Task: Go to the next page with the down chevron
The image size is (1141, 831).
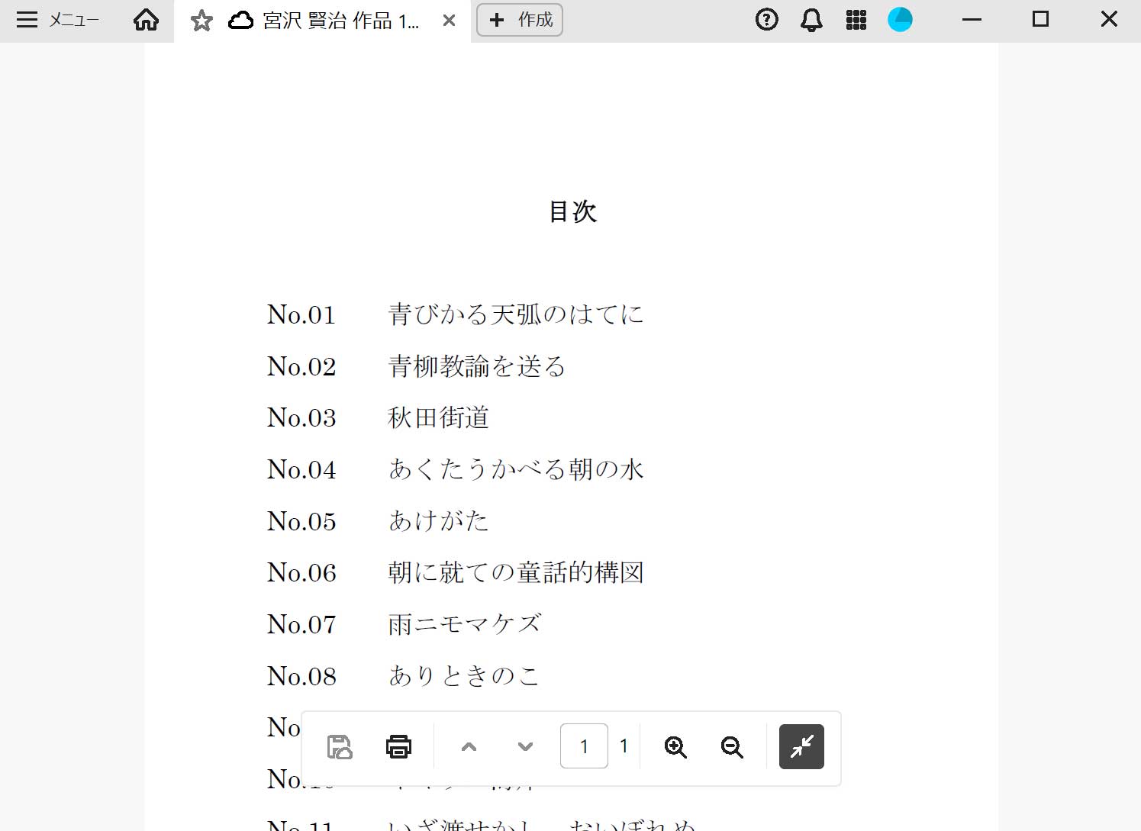Action: click(525, 747)
